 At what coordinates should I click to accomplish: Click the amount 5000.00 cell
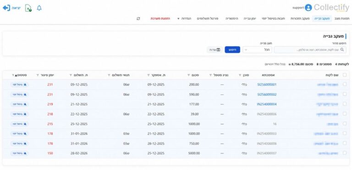click(x=194, y=153)
